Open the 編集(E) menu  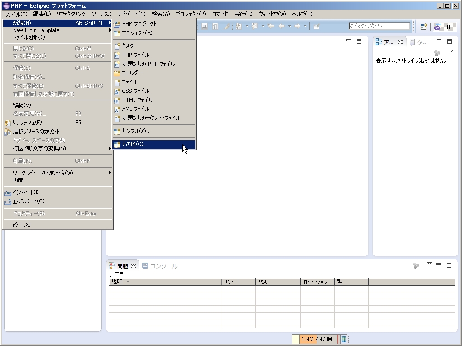42,14
